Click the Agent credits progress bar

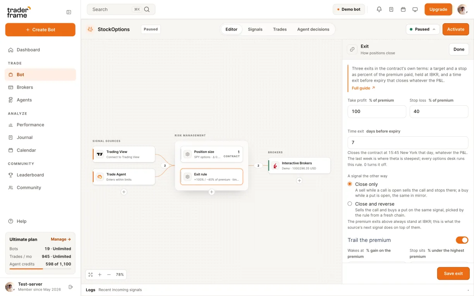point(40,269)
